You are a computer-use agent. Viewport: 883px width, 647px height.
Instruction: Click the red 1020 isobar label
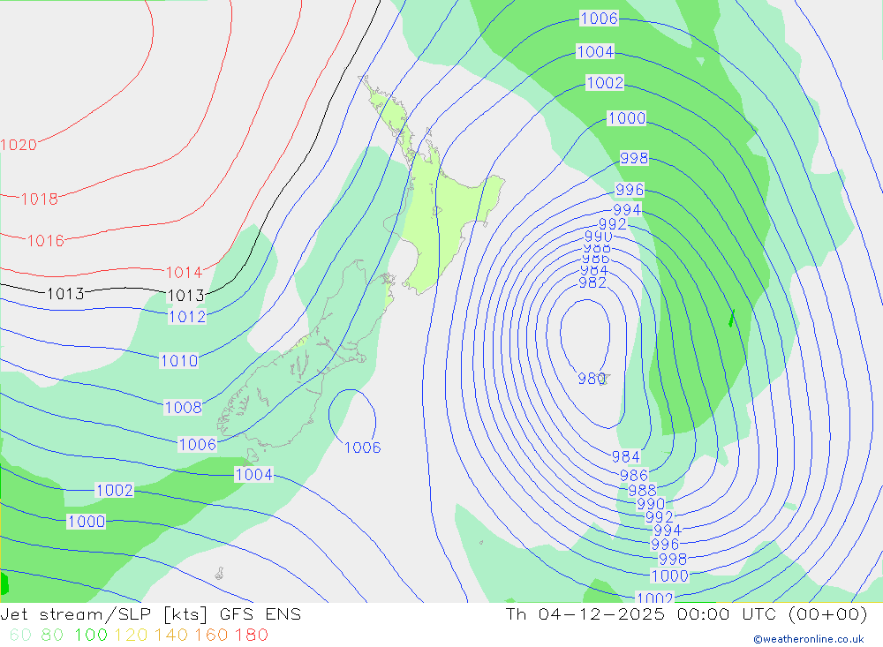pos(19,146)
